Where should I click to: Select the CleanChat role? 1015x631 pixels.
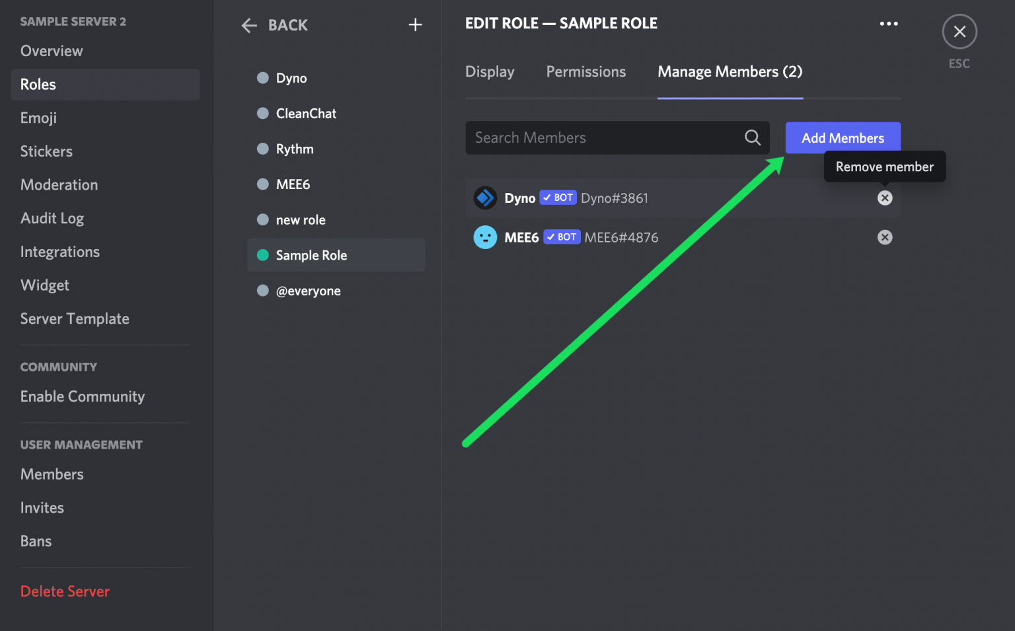(x=305, y=113)
